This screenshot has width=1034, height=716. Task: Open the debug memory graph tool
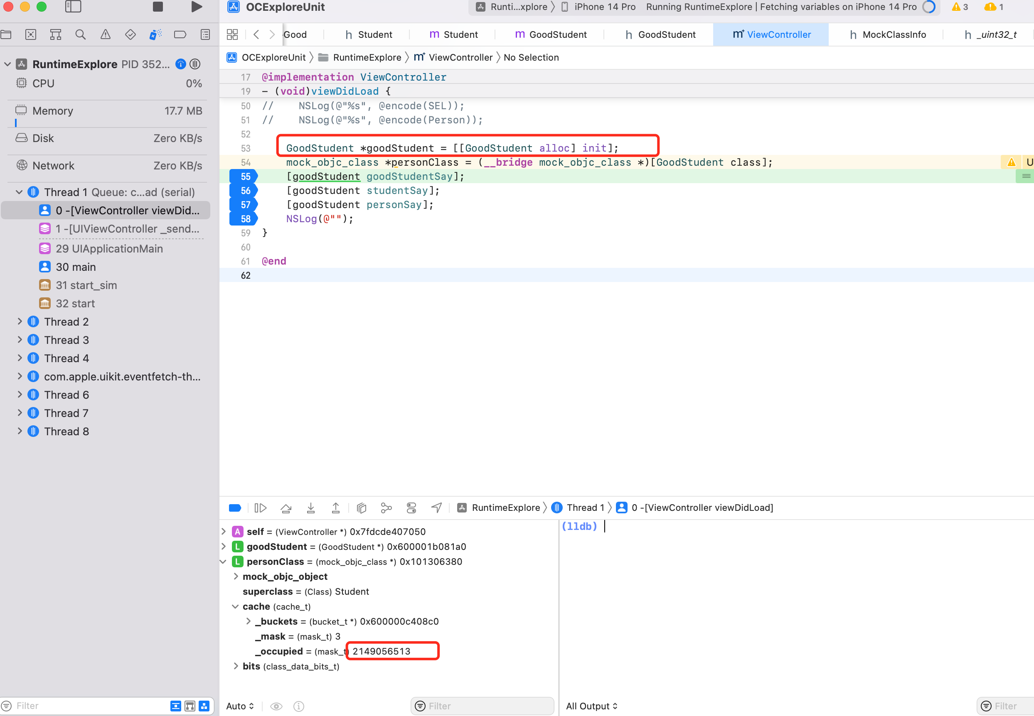(x=386, y=508)
